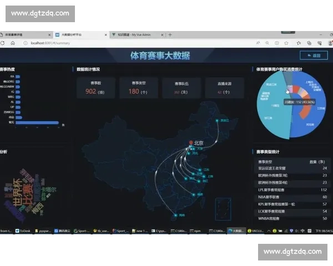
Task: Click the 福建 node on the map
Action: [194, 195]
